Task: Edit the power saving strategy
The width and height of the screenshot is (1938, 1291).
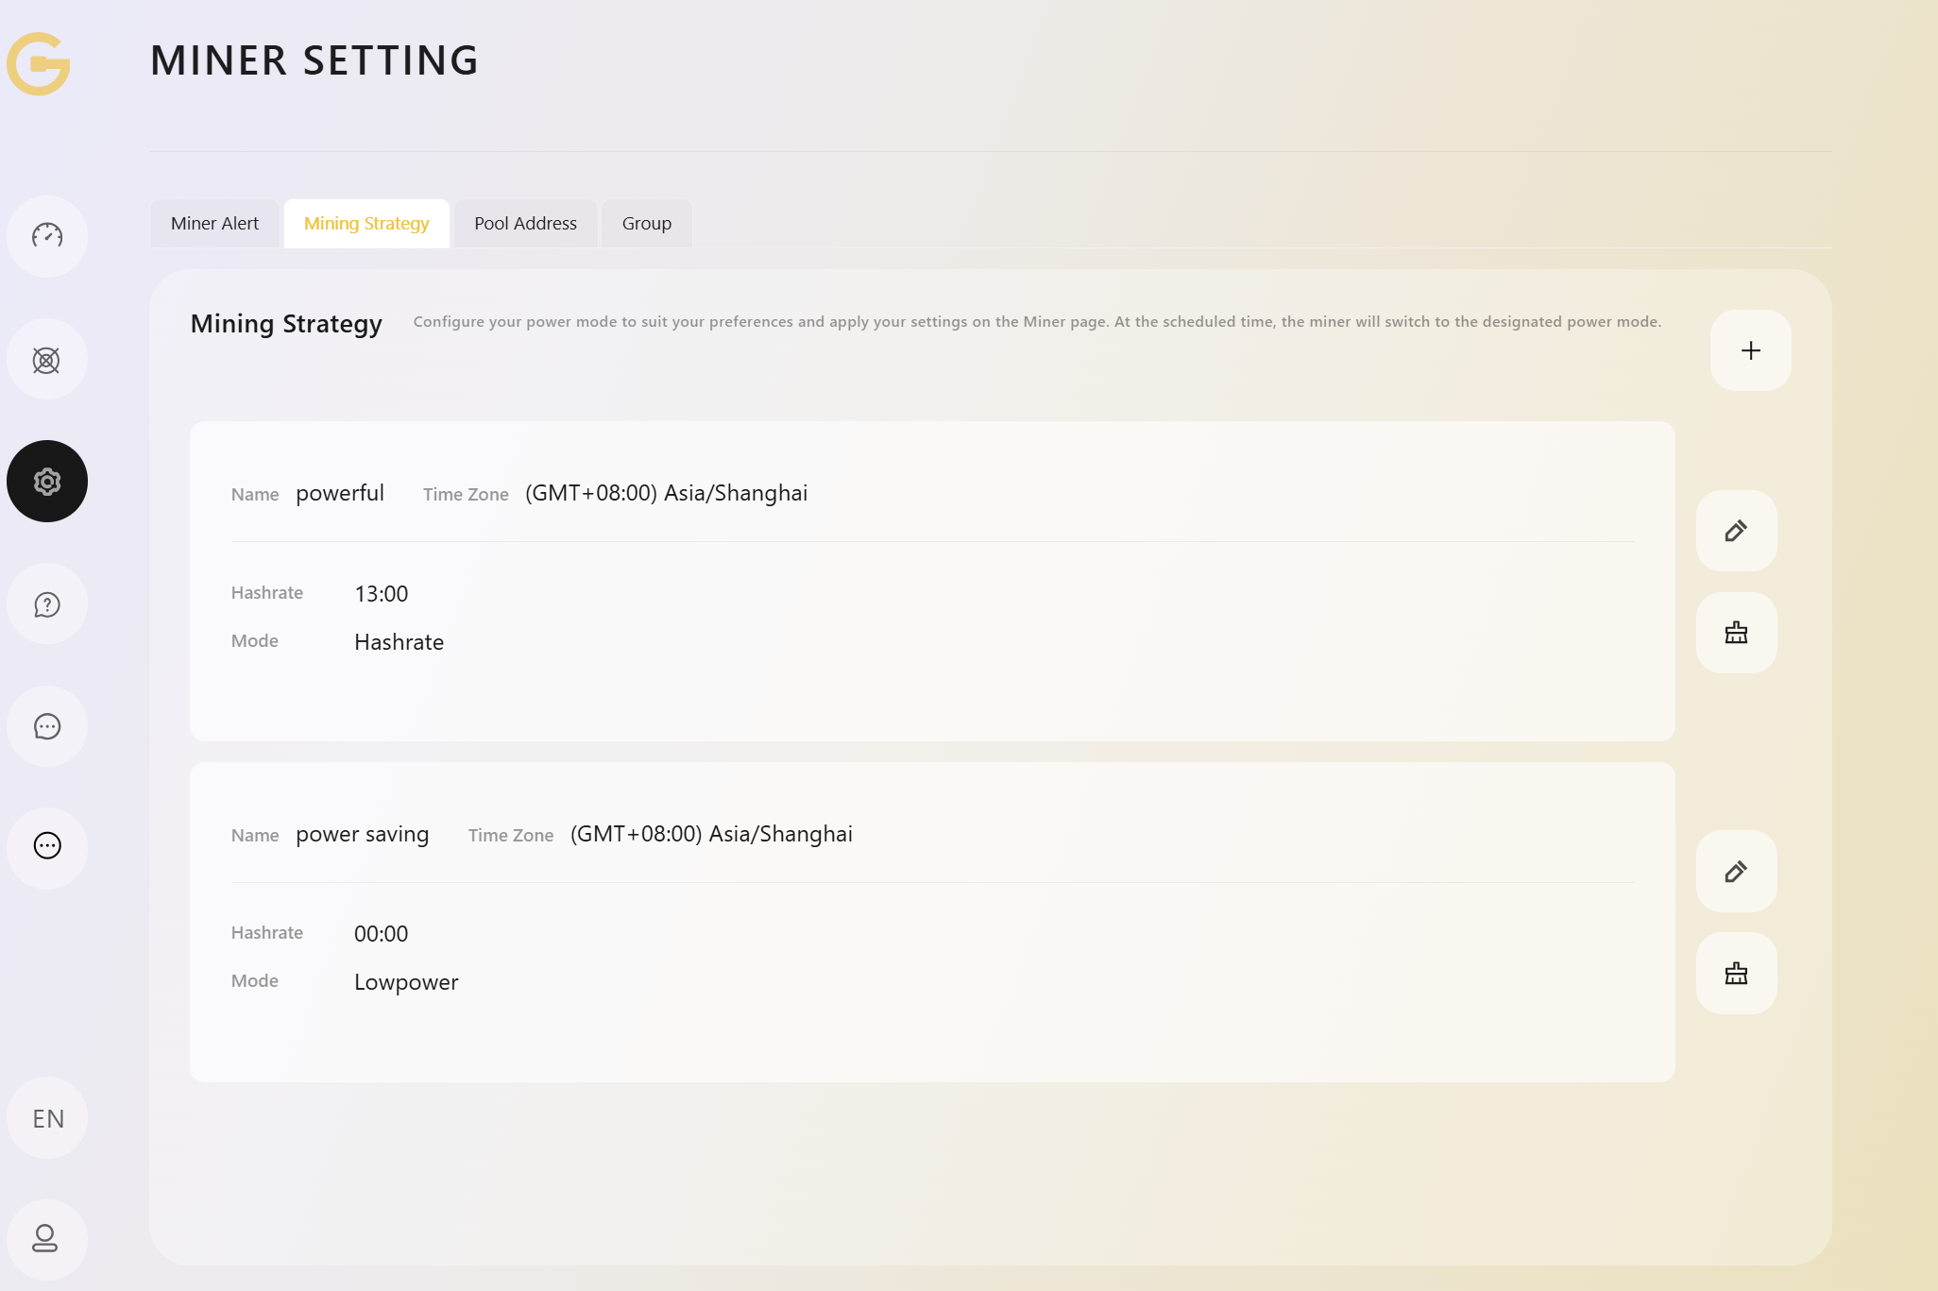Action: pos(1736,872)
